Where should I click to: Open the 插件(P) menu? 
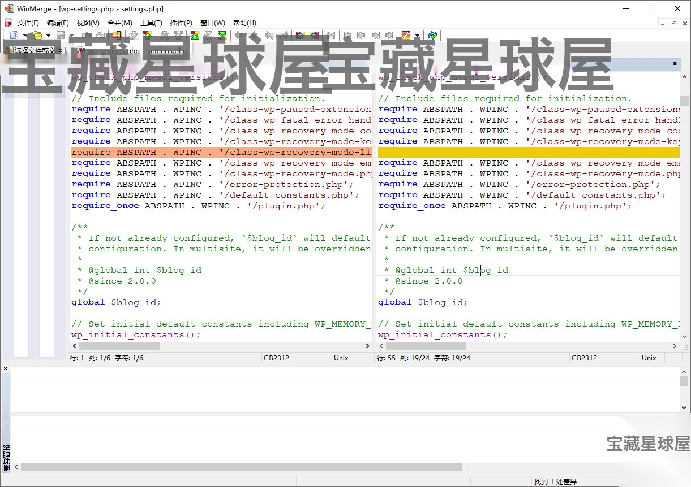click(x=182, y=23)
